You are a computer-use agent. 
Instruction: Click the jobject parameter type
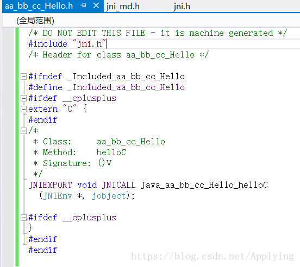[109, 196]
